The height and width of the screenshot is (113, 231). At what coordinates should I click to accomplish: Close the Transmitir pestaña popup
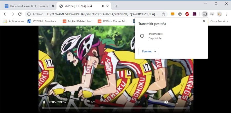tap(204, 21)
